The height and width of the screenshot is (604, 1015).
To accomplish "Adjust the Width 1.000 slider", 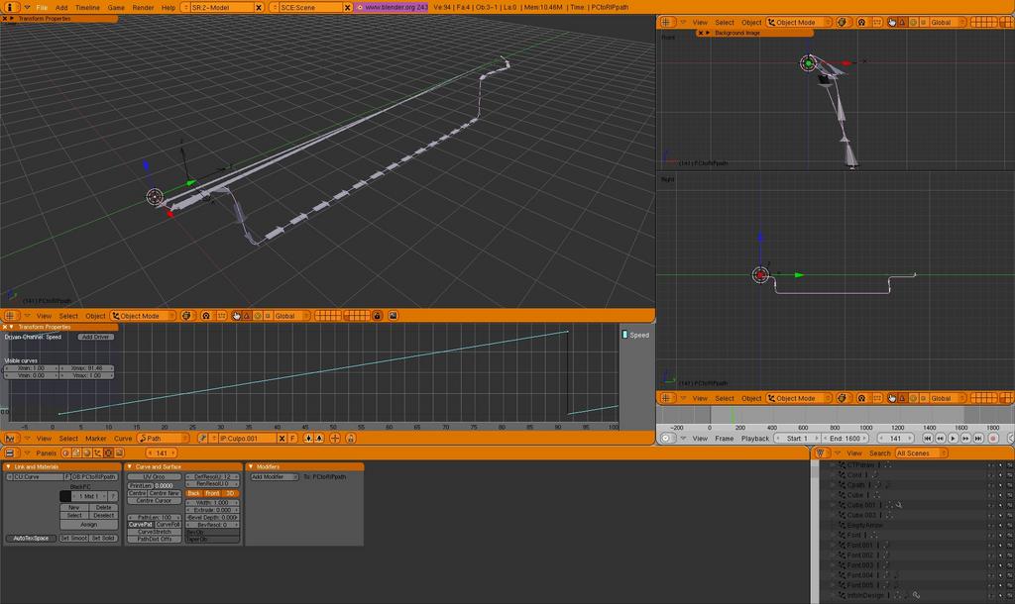I will click(212, 502).
